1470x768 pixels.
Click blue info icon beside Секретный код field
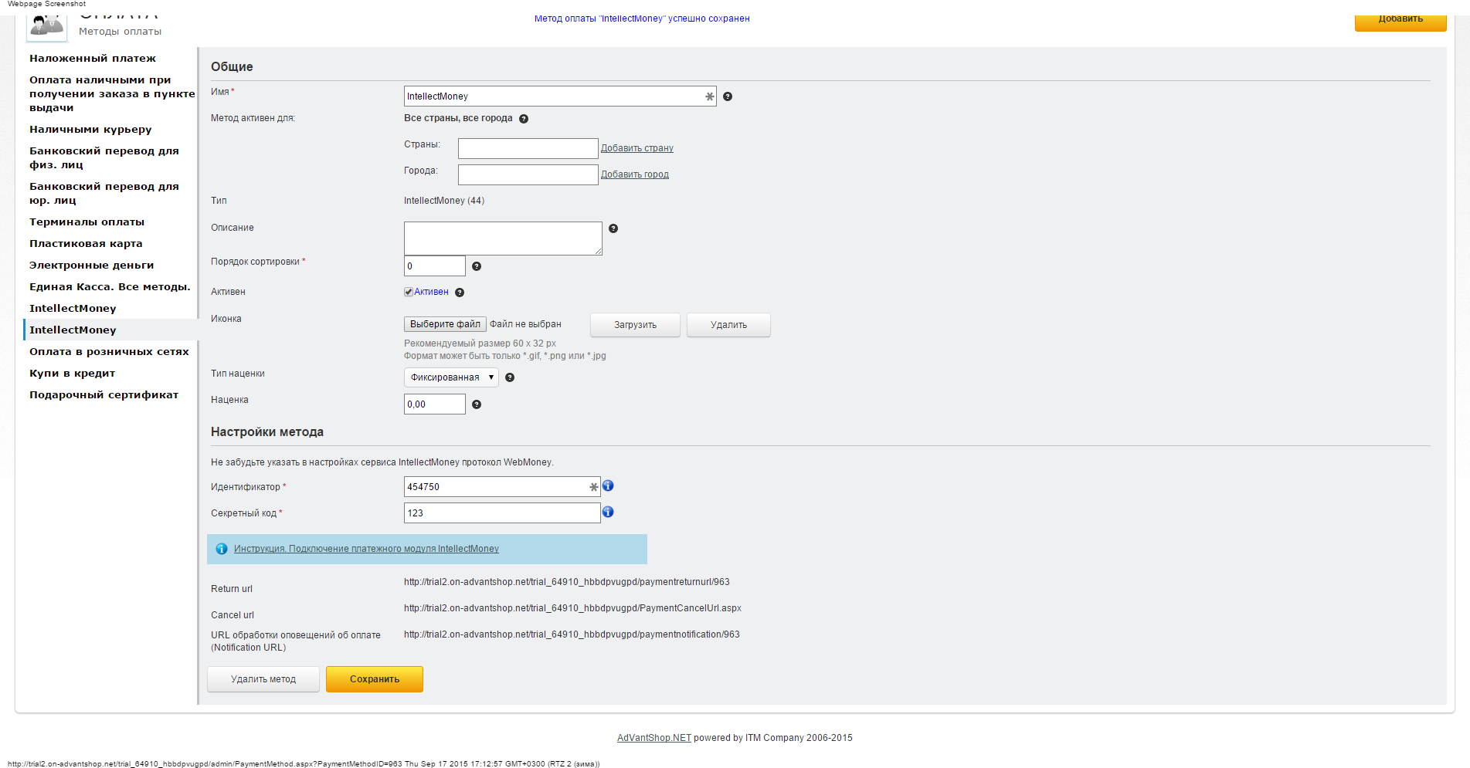[608, 512]
